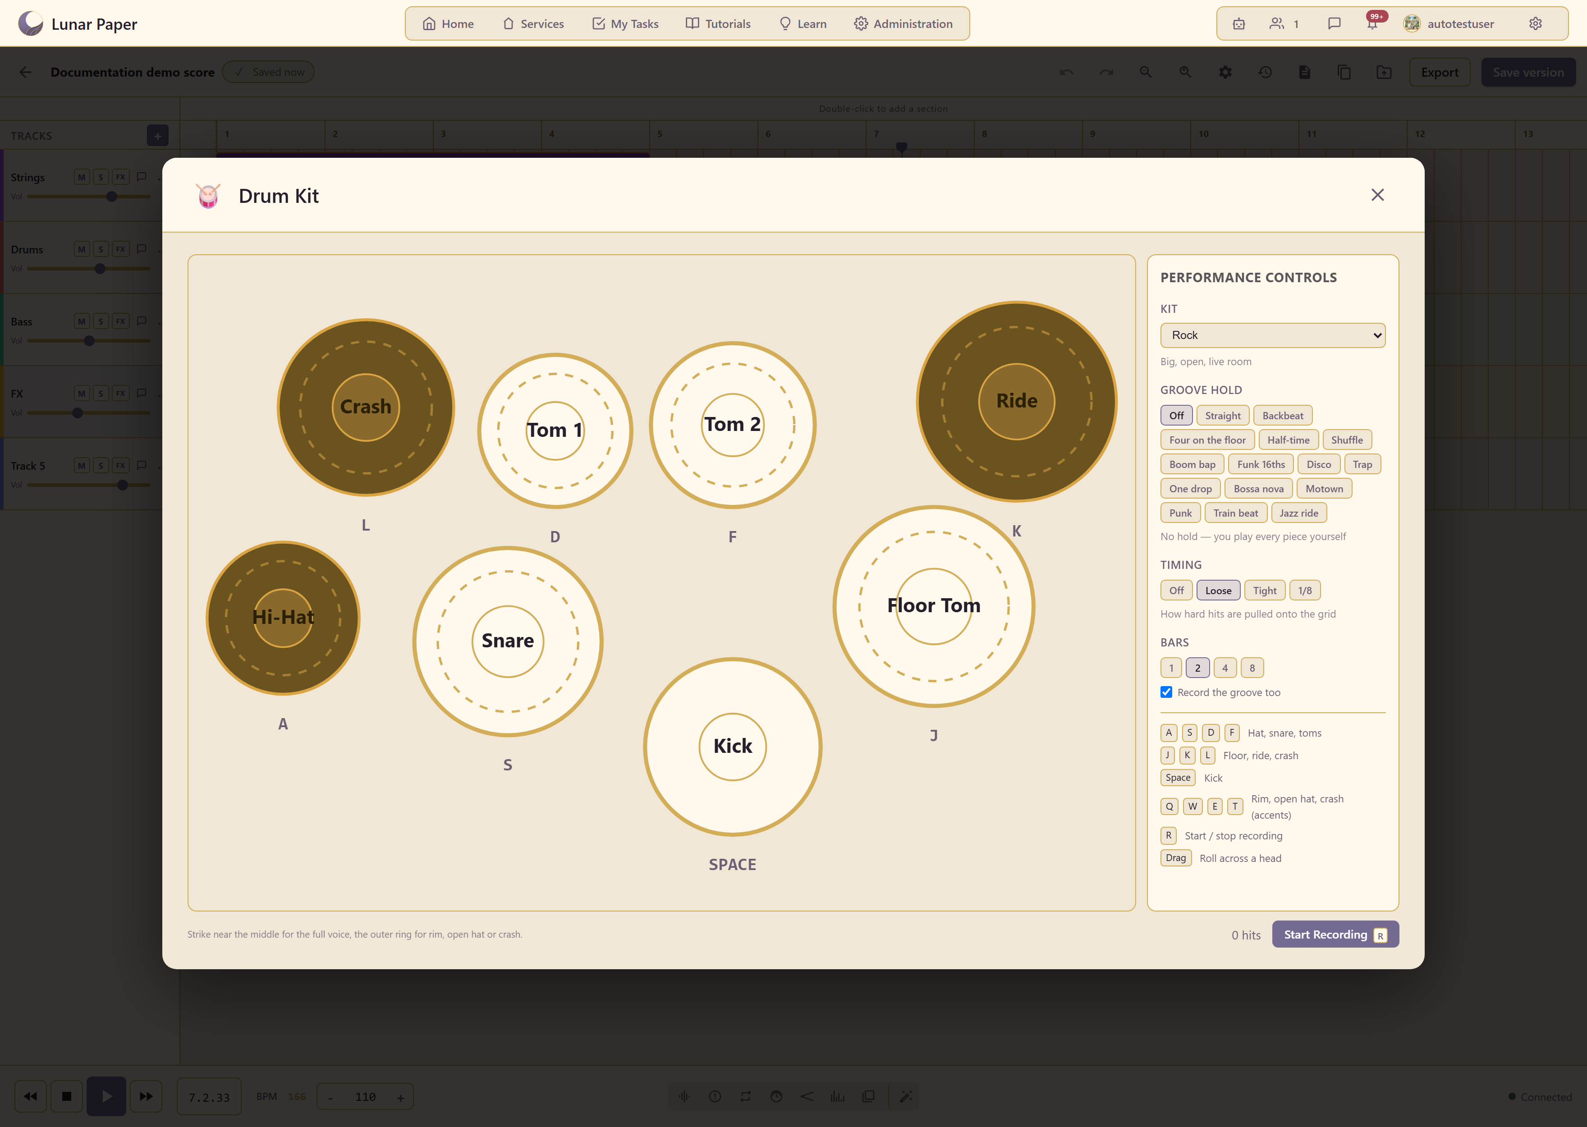
Task: Hit the Floor Tom pad
Action: (933, 606)
